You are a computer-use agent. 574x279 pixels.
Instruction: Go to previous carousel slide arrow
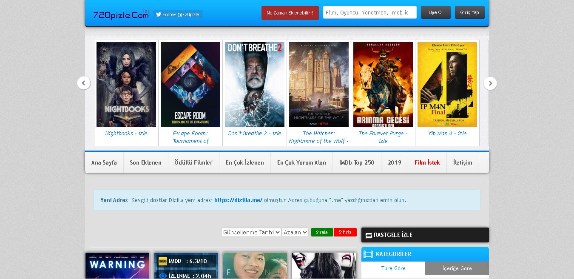(84, 83)
